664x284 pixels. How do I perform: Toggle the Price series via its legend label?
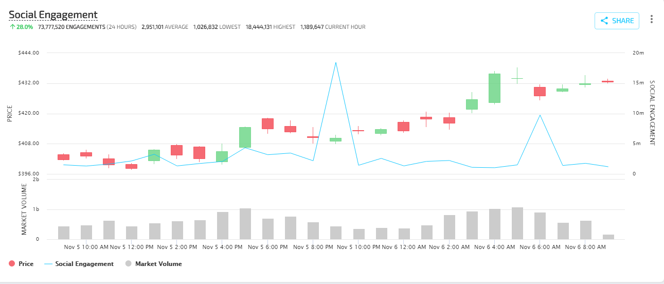[x=26, y=264]
